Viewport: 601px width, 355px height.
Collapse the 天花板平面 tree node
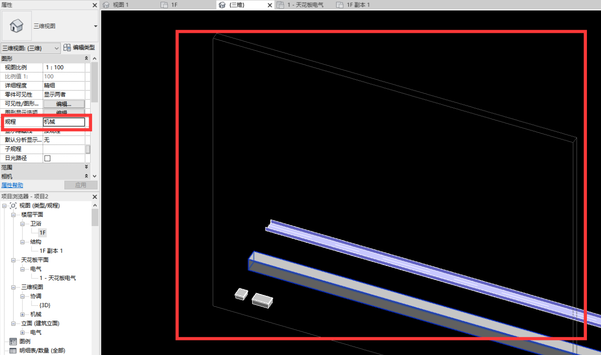click(x=14, y=260)
